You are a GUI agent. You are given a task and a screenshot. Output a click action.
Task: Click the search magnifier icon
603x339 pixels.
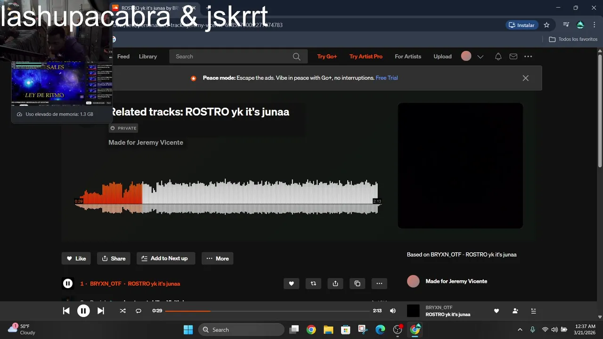297,56
